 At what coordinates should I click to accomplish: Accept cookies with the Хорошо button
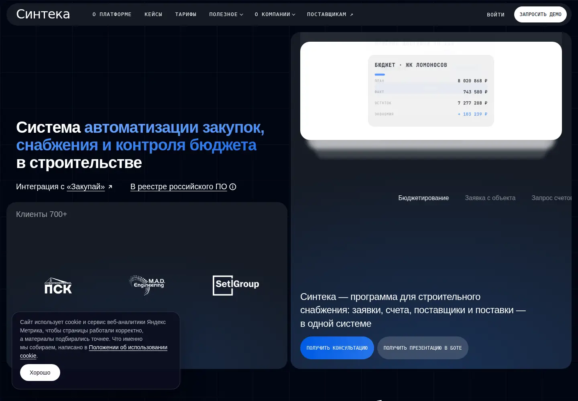click(x=40, y=373)
